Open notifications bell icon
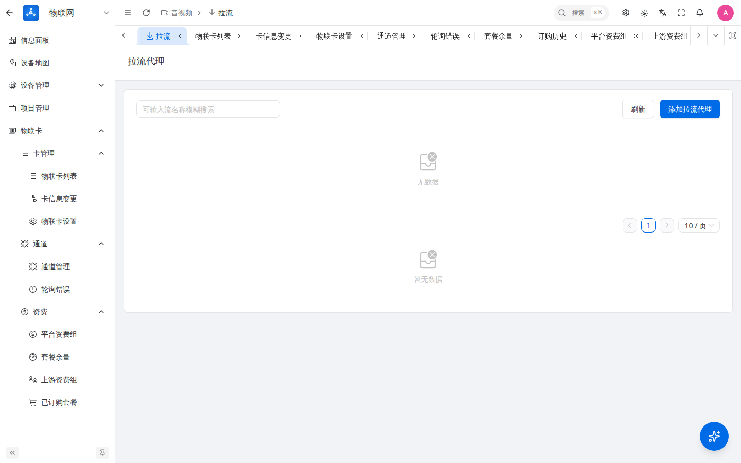 (700, 13)
